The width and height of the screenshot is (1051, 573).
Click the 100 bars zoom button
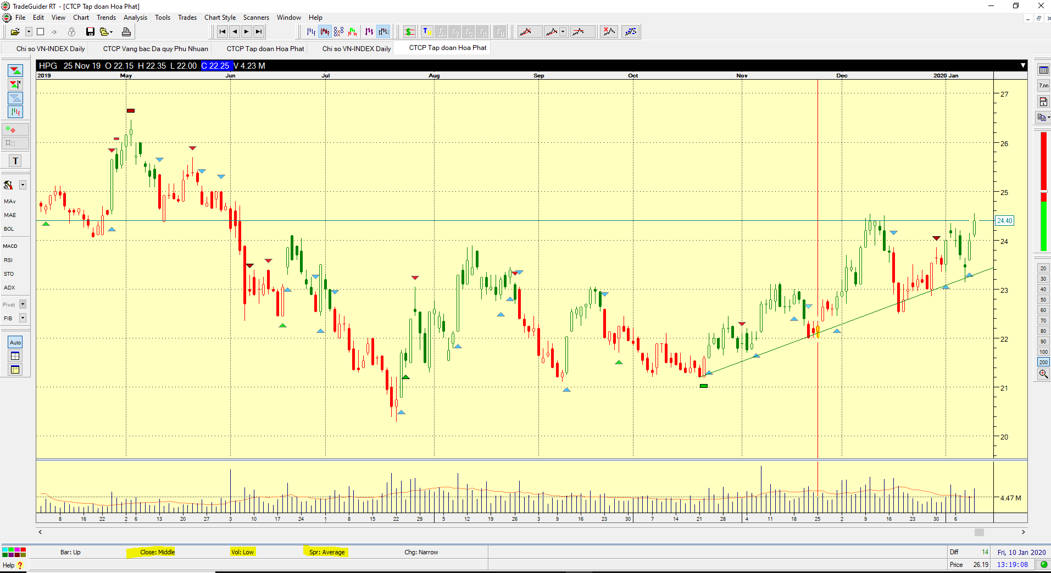tap(1043, 352)
